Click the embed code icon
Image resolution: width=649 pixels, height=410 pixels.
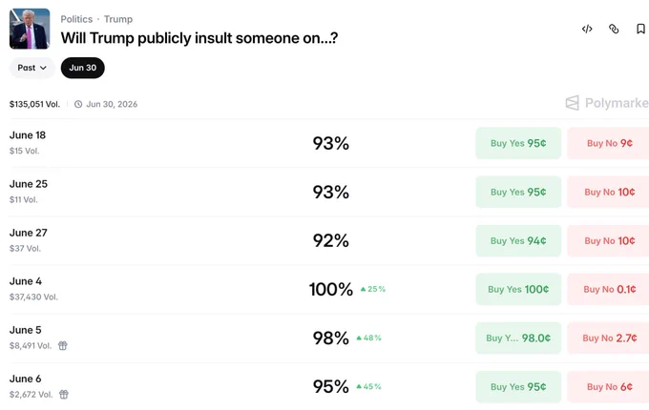(x=587, y=29)
